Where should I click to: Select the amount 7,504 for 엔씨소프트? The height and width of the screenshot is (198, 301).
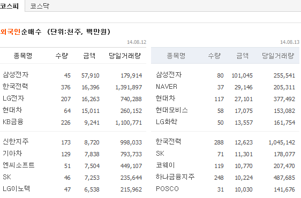tap(92, 166)
